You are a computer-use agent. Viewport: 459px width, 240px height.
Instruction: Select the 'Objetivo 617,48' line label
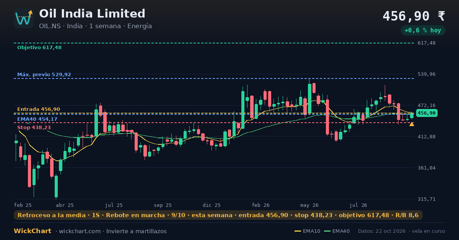(x=39, y=48)
